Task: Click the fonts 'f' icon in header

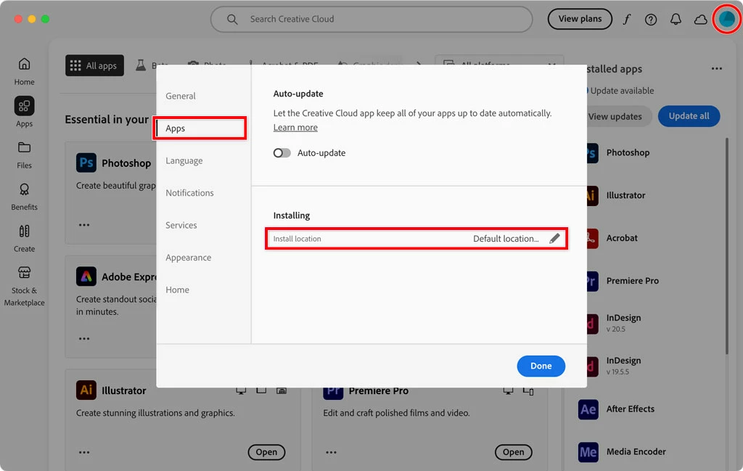Action: point(626,19)
